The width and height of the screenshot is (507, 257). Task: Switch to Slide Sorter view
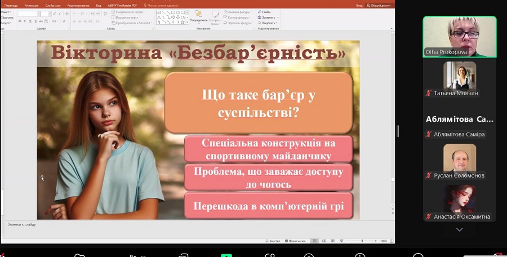pos(323,241)
